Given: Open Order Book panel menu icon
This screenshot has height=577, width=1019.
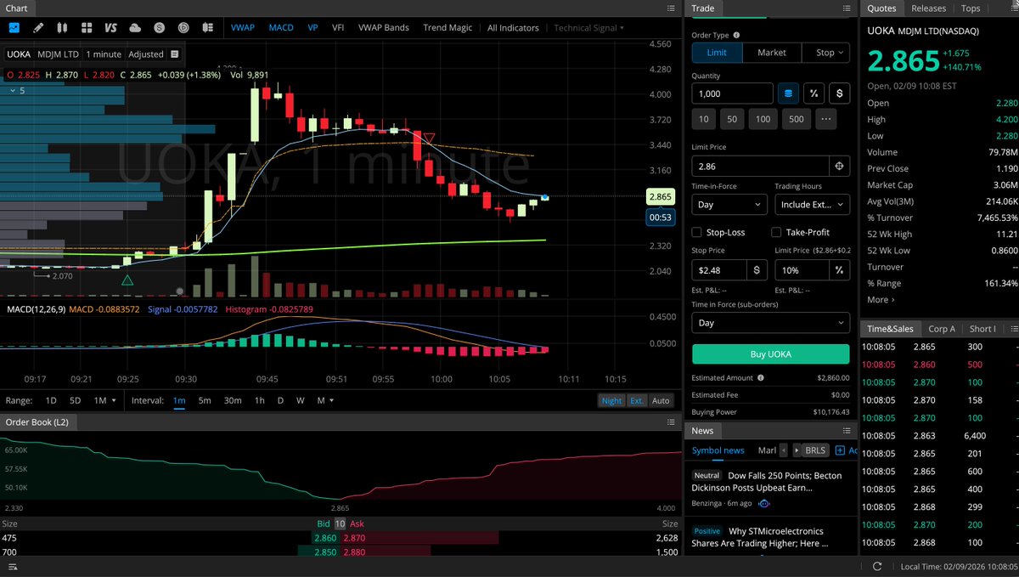Looking at the screenshot, I should click(670, 422).
